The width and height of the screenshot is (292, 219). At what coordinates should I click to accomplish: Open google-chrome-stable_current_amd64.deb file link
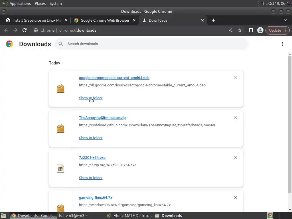(114, 78)
